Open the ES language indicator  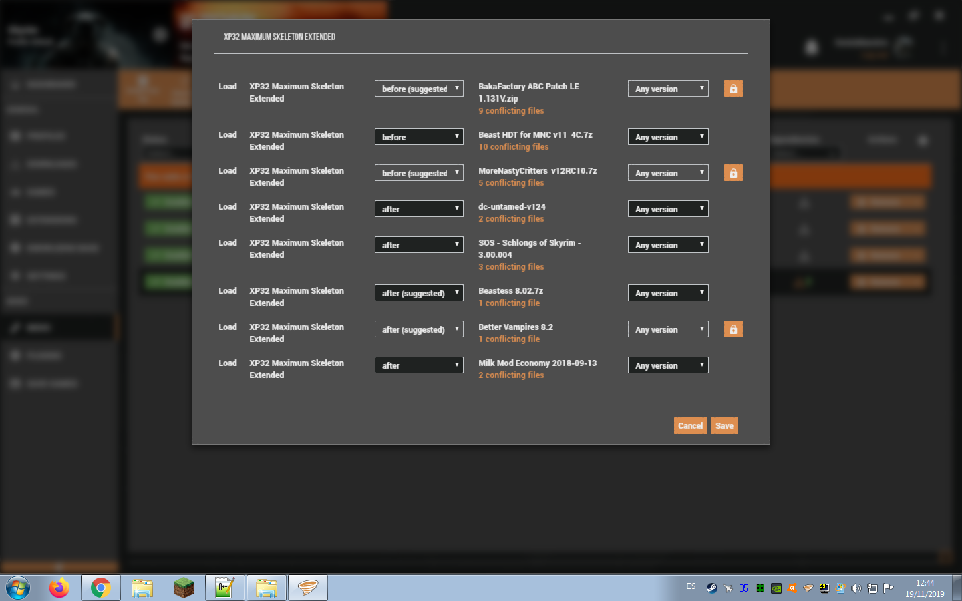(x=691, y=586)
